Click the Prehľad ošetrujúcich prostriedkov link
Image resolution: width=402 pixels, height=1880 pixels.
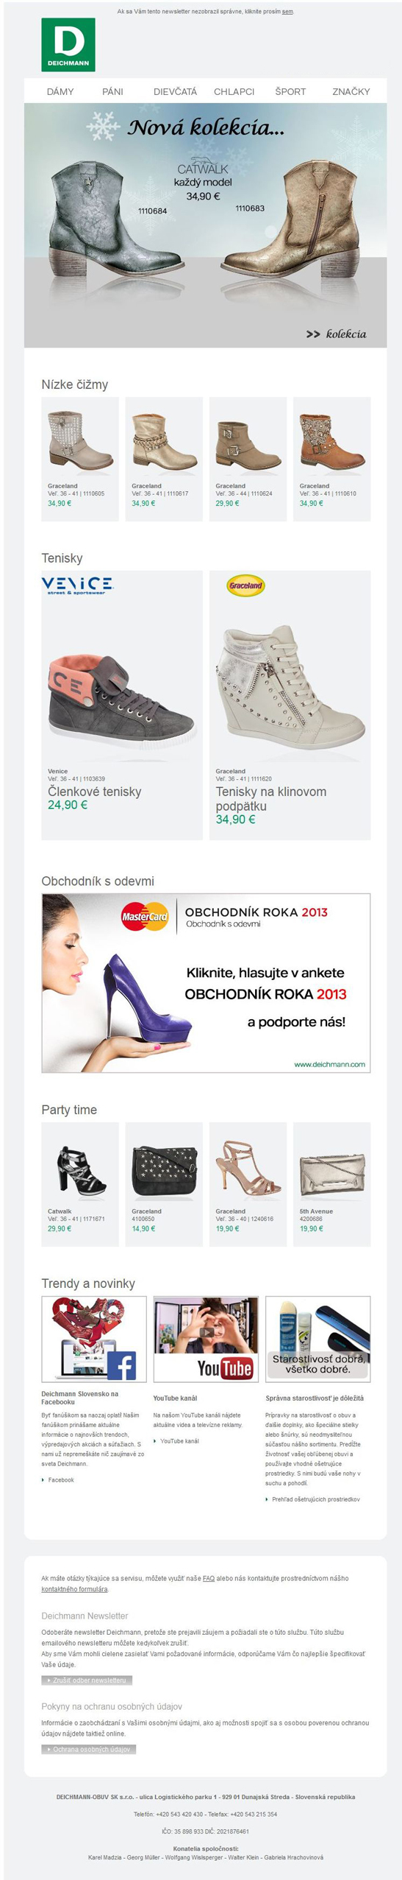[x=316, y=1499]
